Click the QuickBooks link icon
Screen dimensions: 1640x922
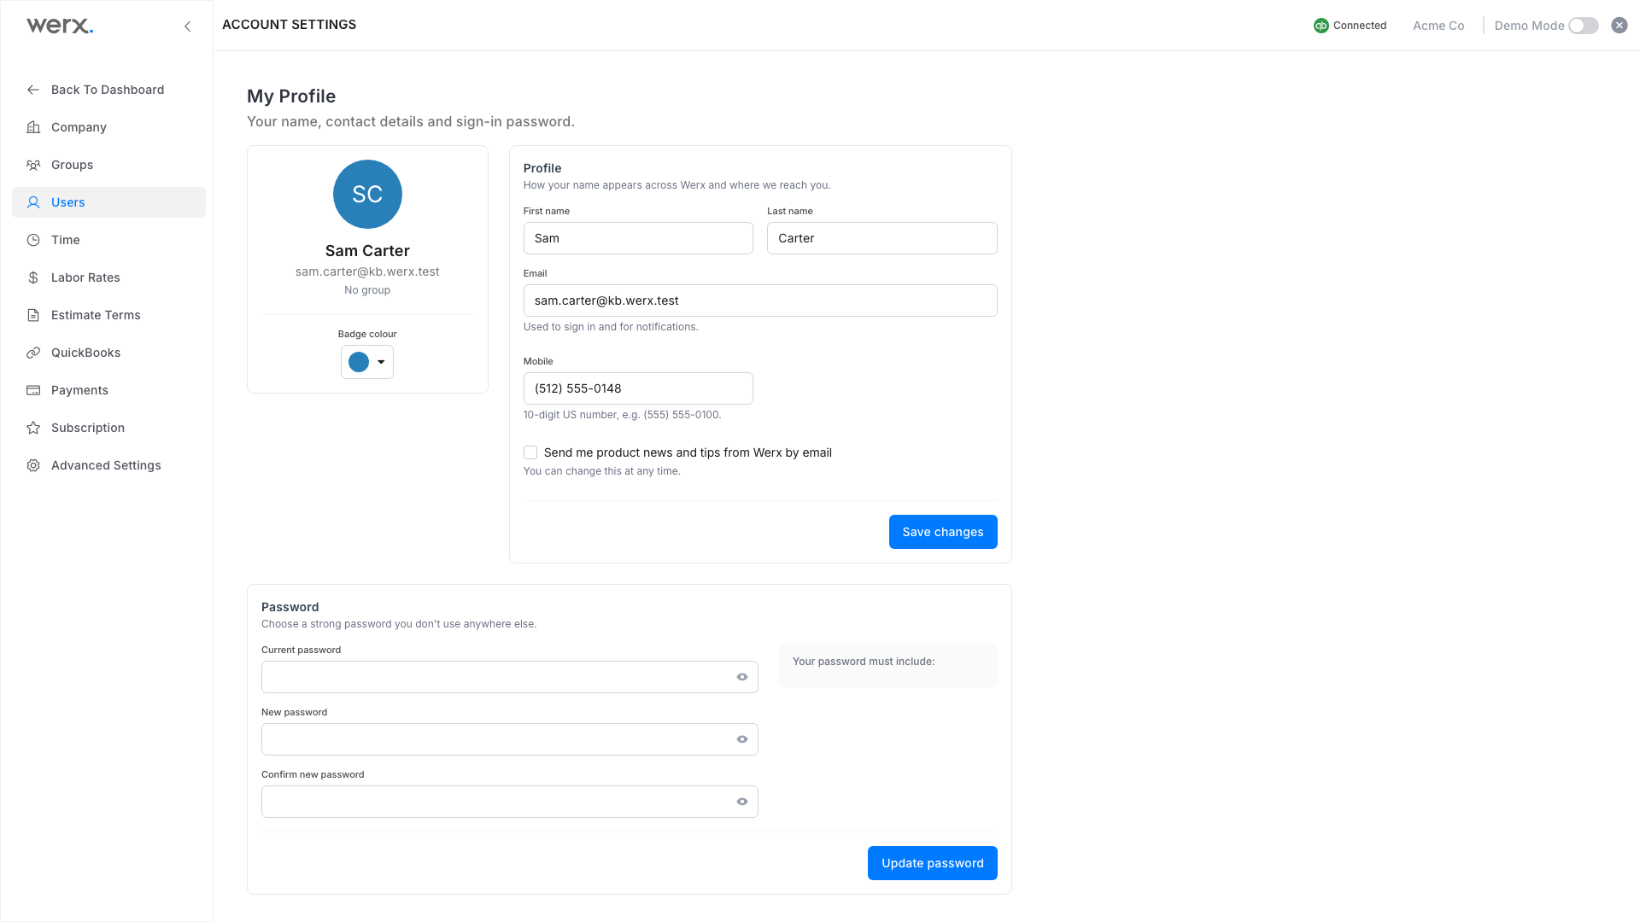click(33, 353)
